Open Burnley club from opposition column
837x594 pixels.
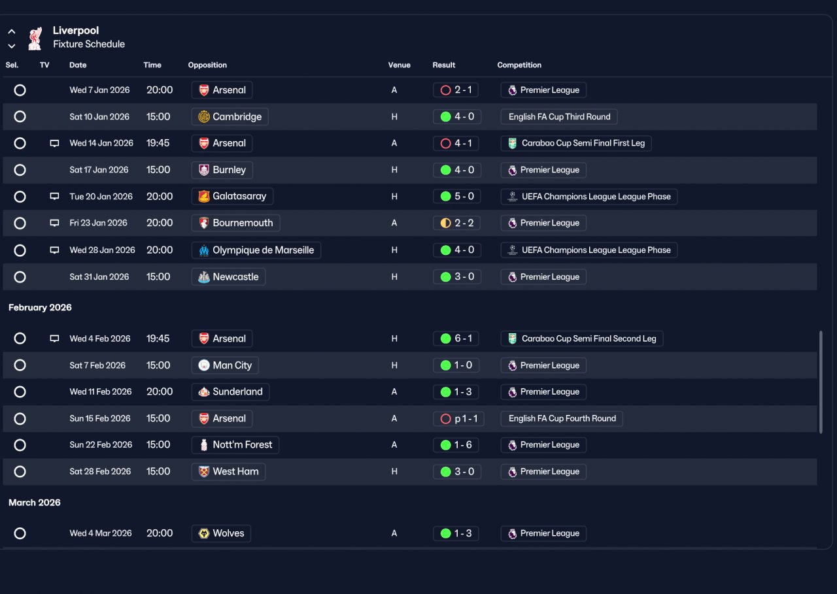222,170
